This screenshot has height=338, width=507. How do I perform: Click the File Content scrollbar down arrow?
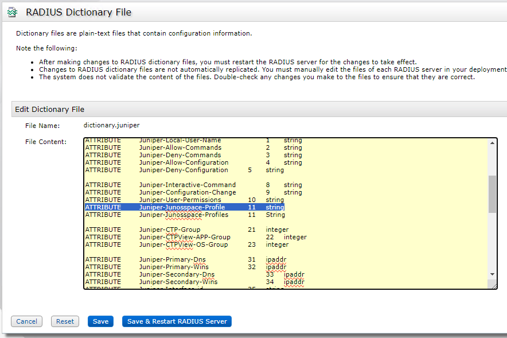tap(492, 274)
